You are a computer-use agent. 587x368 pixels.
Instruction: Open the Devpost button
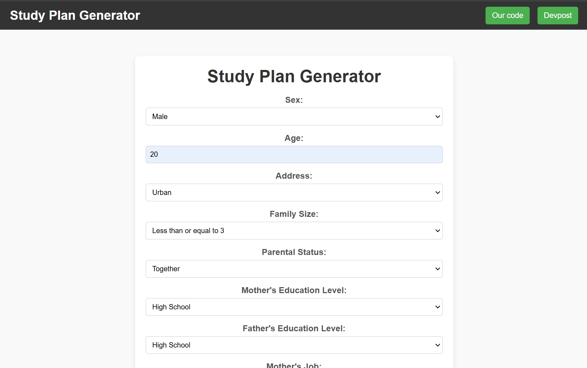[x=558, y=16]
